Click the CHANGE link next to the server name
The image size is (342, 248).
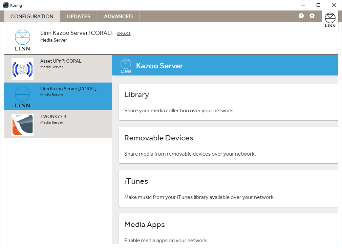click(124, 33)
